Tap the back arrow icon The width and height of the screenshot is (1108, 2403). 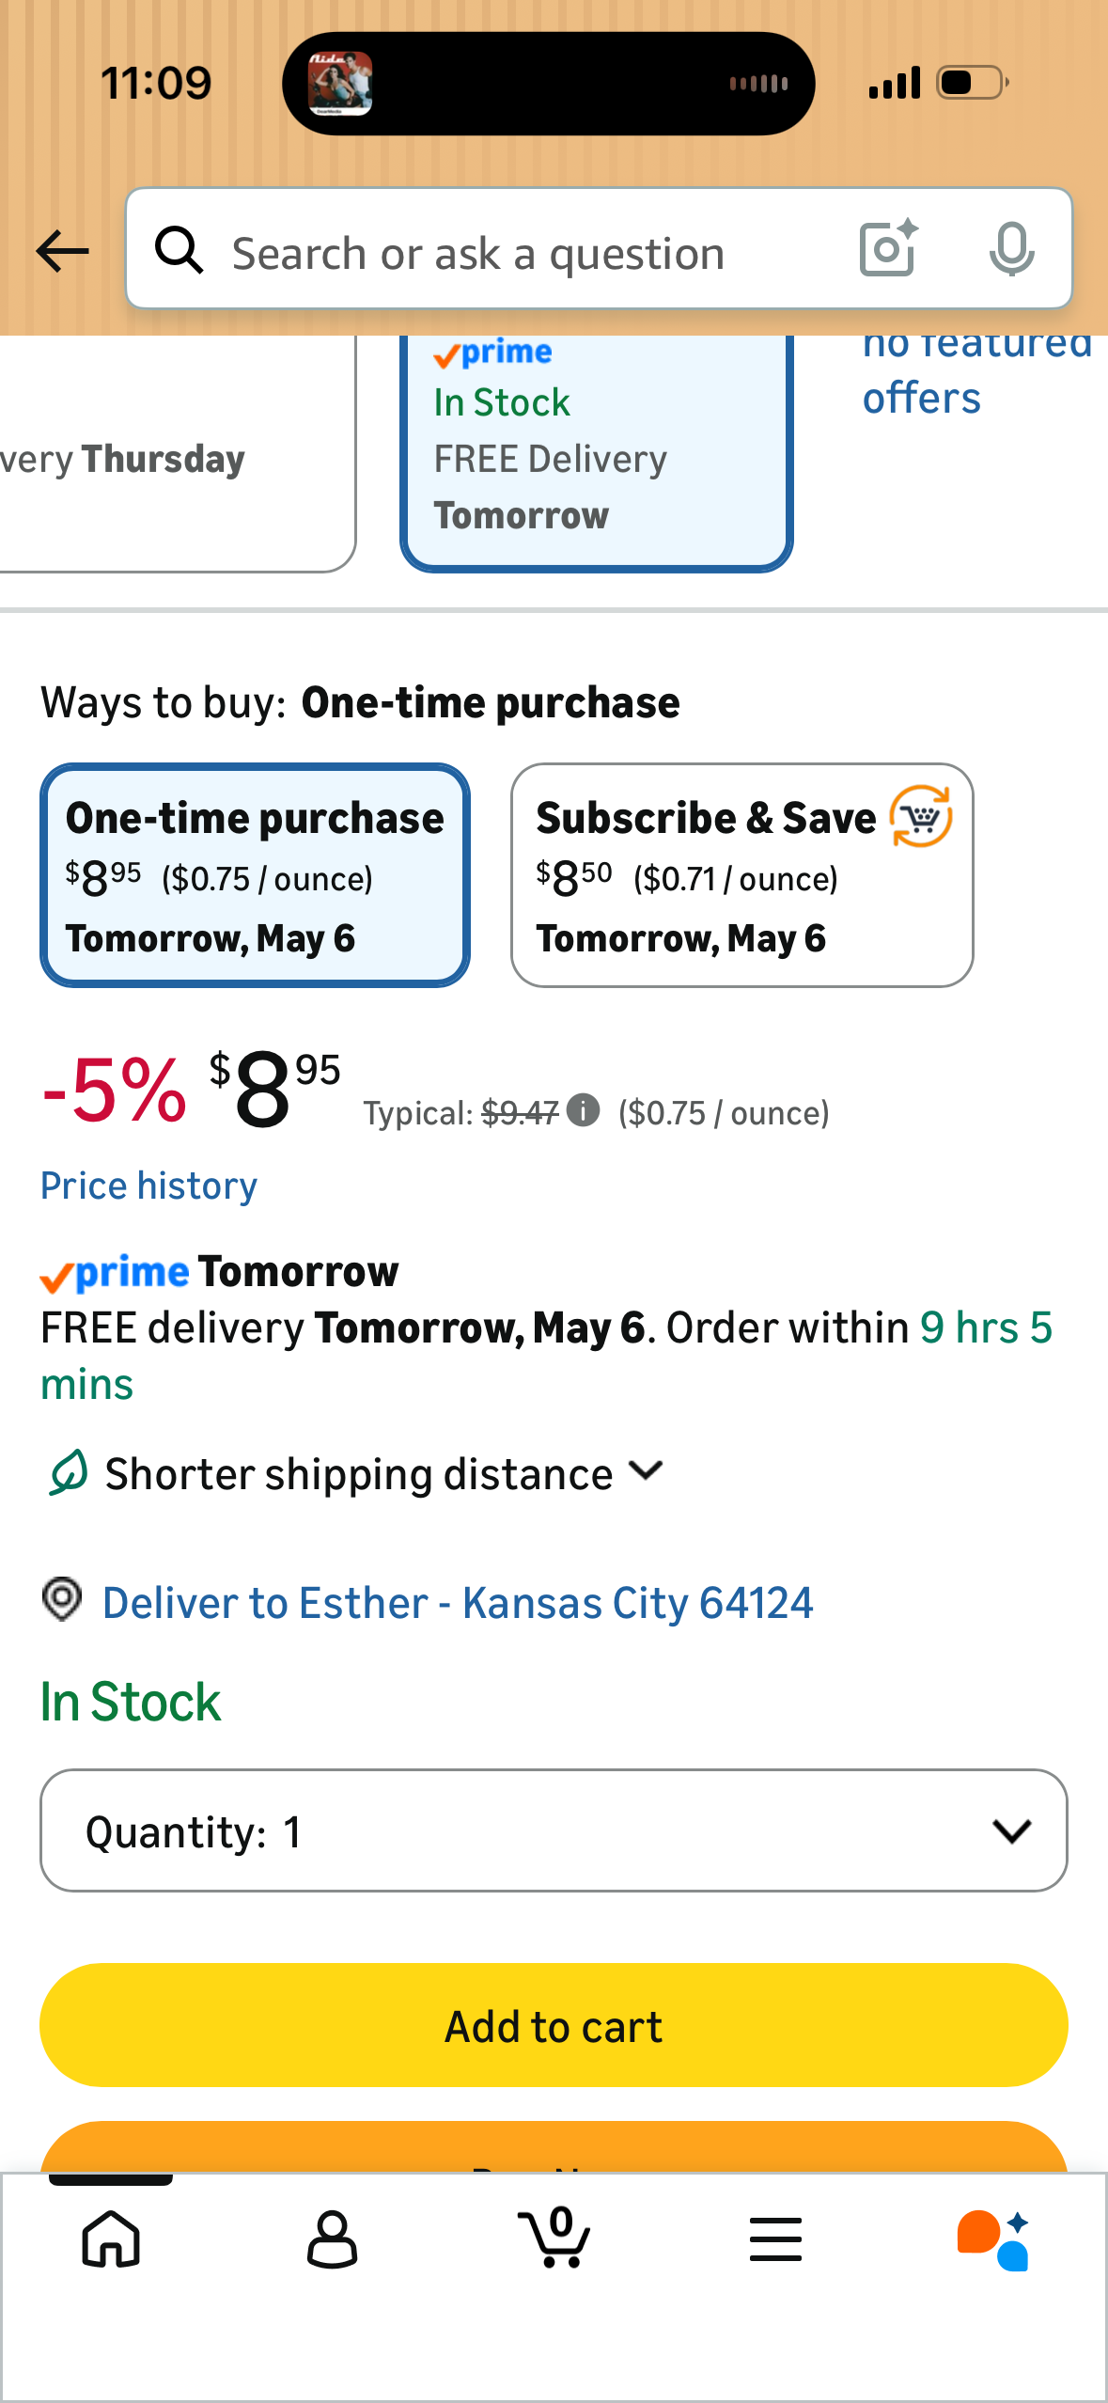click(x=62, y=251)
